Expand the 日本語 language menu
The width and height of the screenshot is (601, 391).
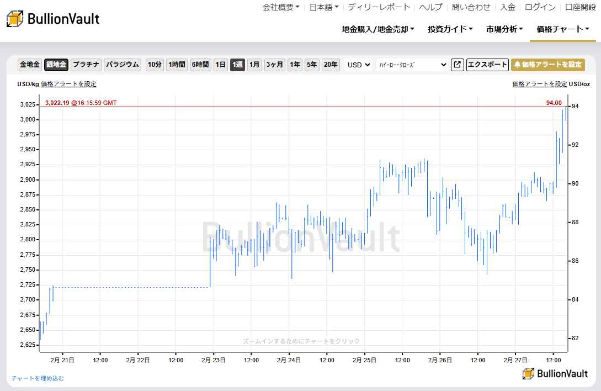click(323, 7)
